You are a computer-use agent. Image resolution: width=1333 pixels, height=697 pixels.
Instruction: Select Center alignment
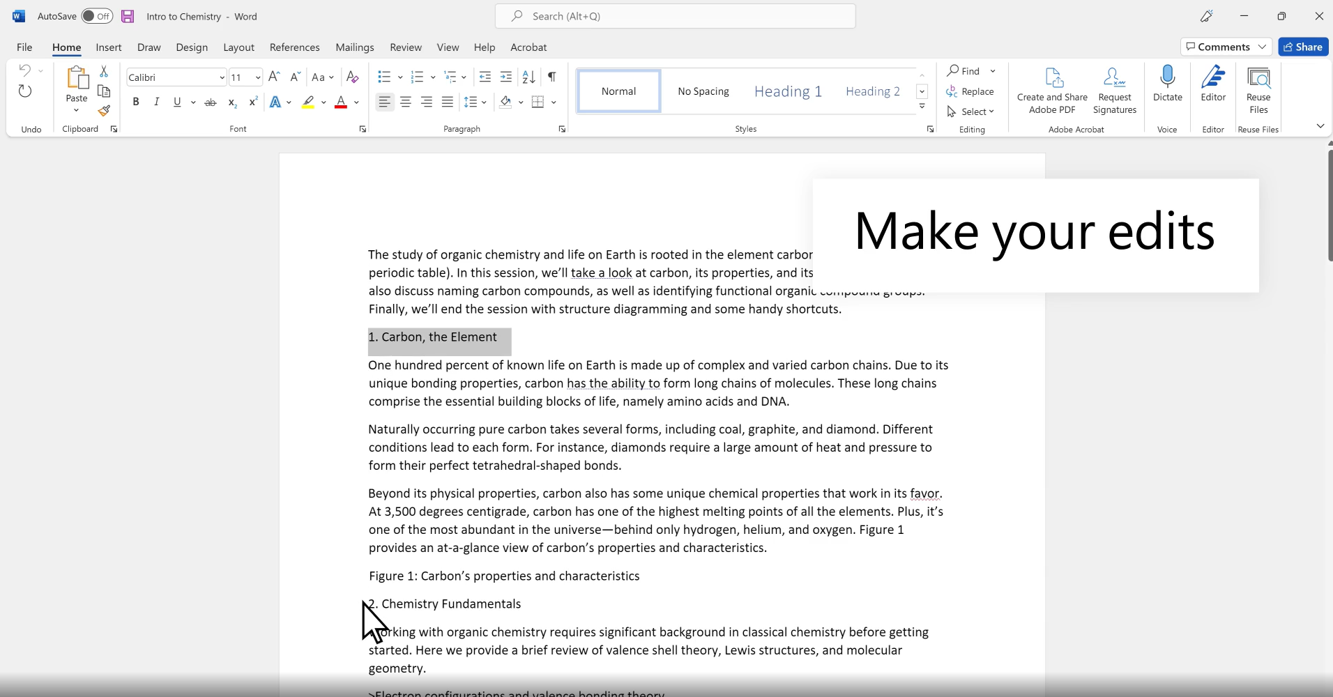pyautogui.click(x=405, y=102)
